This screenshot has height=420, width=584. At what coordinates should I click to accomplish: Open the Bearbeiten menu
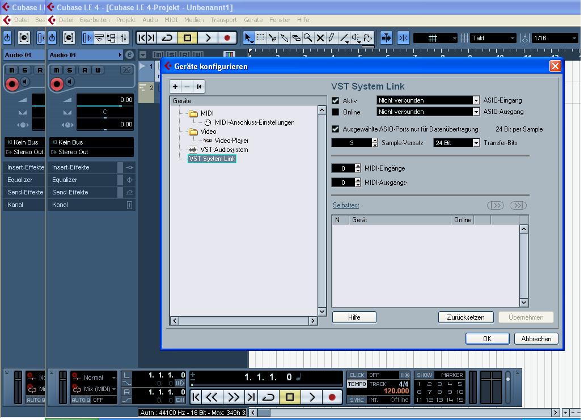click(95, 20)
